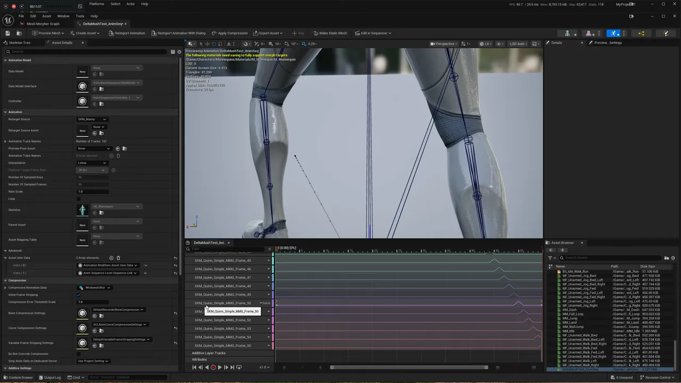Expand Compressed Animation Data row

coord(5,288)
